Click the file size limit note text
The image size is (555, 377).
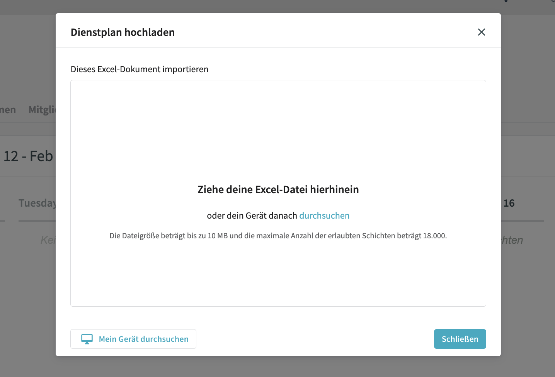[x=278, y=236]
